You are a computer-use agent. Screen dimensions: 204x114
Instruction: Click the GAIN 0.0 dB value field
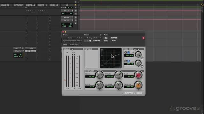(x=129, y=77)
